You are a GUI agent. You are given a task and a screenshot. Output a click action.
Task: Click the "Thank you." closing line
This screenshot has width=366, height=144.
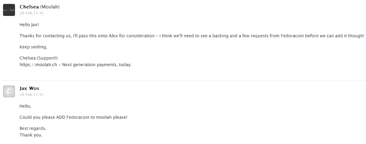[x=31, y=135]
